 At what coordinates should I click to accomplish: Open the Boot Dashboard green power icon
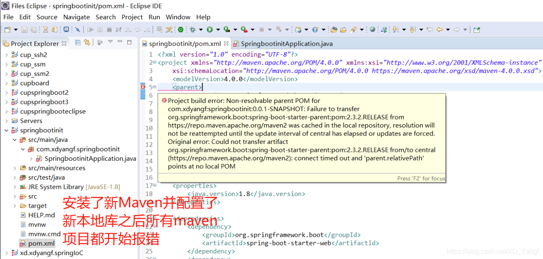click(181, 30)
